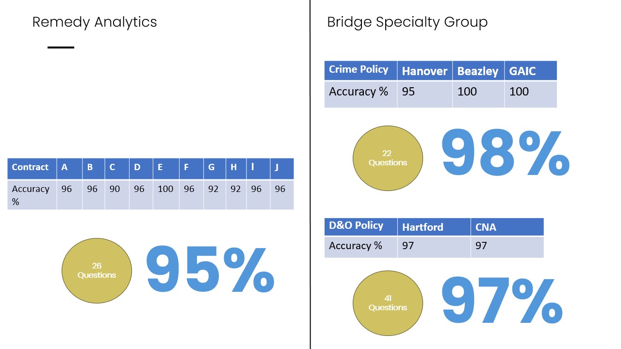Click the "Beazley" column header
Screen dimensions: 621x349
[478, 71]
